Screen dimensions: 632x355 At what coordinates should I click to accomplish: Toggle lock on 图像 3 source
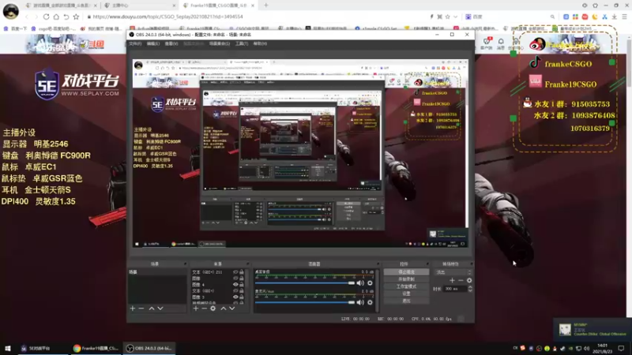(242, 297)
